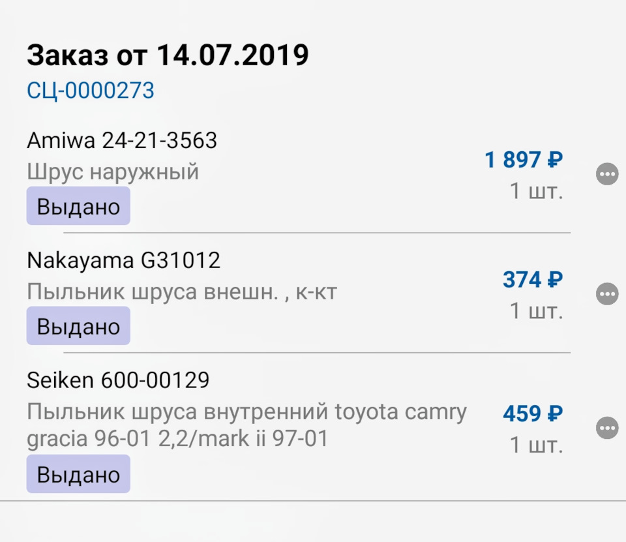Open the order number СЦ-0000273
626x542 pixels.
(x=90, y=91)
